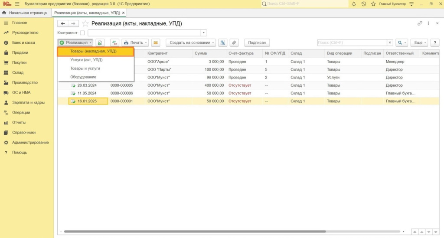This screenshot has width=444, height=238.
Task: Click the horizontal scrollbar under the table
Action: 195,231
